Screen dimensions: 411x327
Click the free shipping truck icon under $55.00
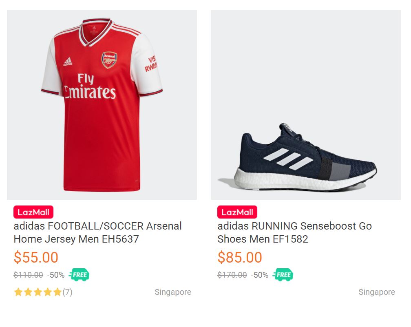click(x=79, y=275)
